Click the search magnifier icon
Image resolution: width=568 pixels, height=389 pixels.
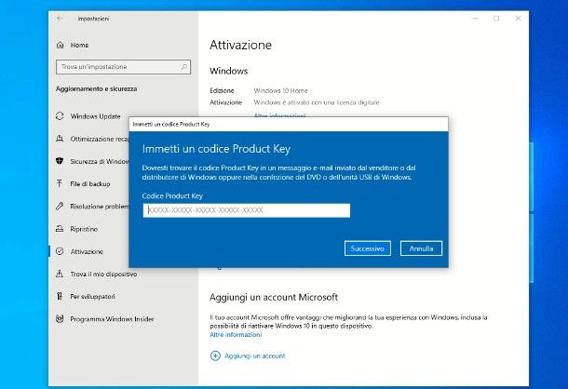[x=184, y=67]
